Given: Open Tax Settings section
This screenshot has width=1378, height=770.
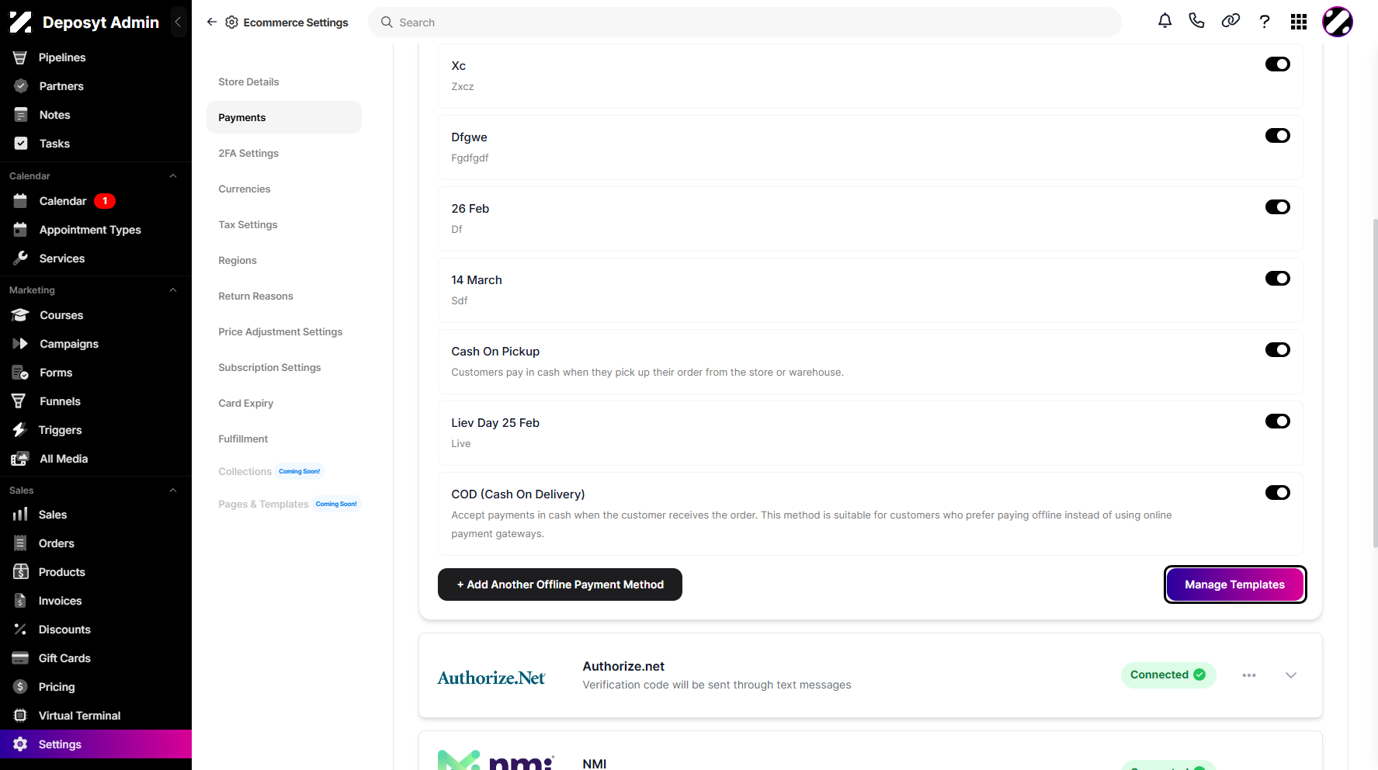Looking at the screenshot, I should coord(284,224).
